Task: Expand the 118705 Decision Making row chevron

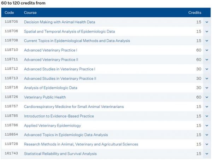Action: pos(207,22)
